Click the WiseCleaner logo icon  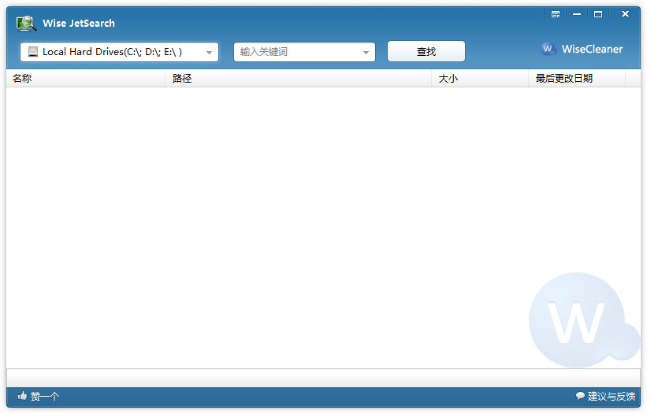(x=548, y=49)
